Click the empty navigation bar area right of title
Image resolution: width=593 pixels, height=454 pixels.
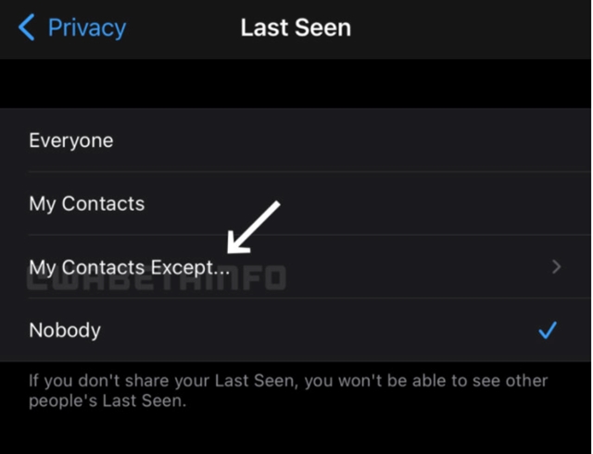pyautogui.click(x=471, y=29)
